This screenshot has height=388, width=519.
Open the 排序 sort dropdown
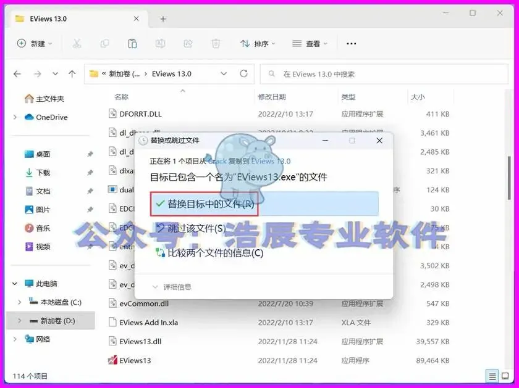pos(258,43)
